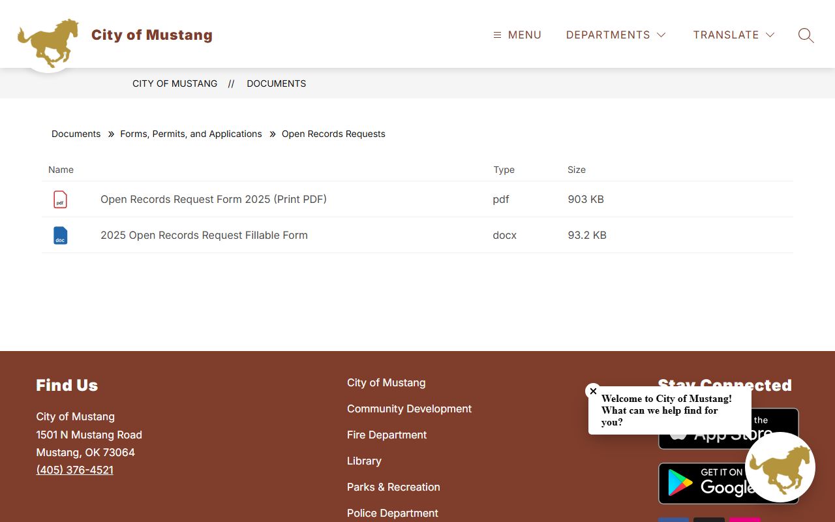The image size is (835, 522).
Task: Click the Type column header
Action: pos(504,170)
